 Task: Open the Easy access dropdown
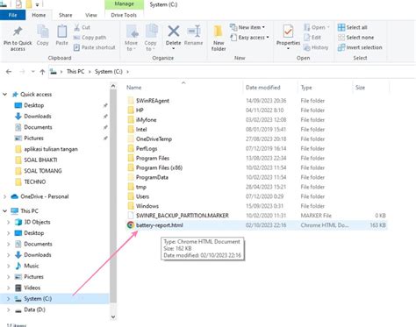tap(249, 38)
